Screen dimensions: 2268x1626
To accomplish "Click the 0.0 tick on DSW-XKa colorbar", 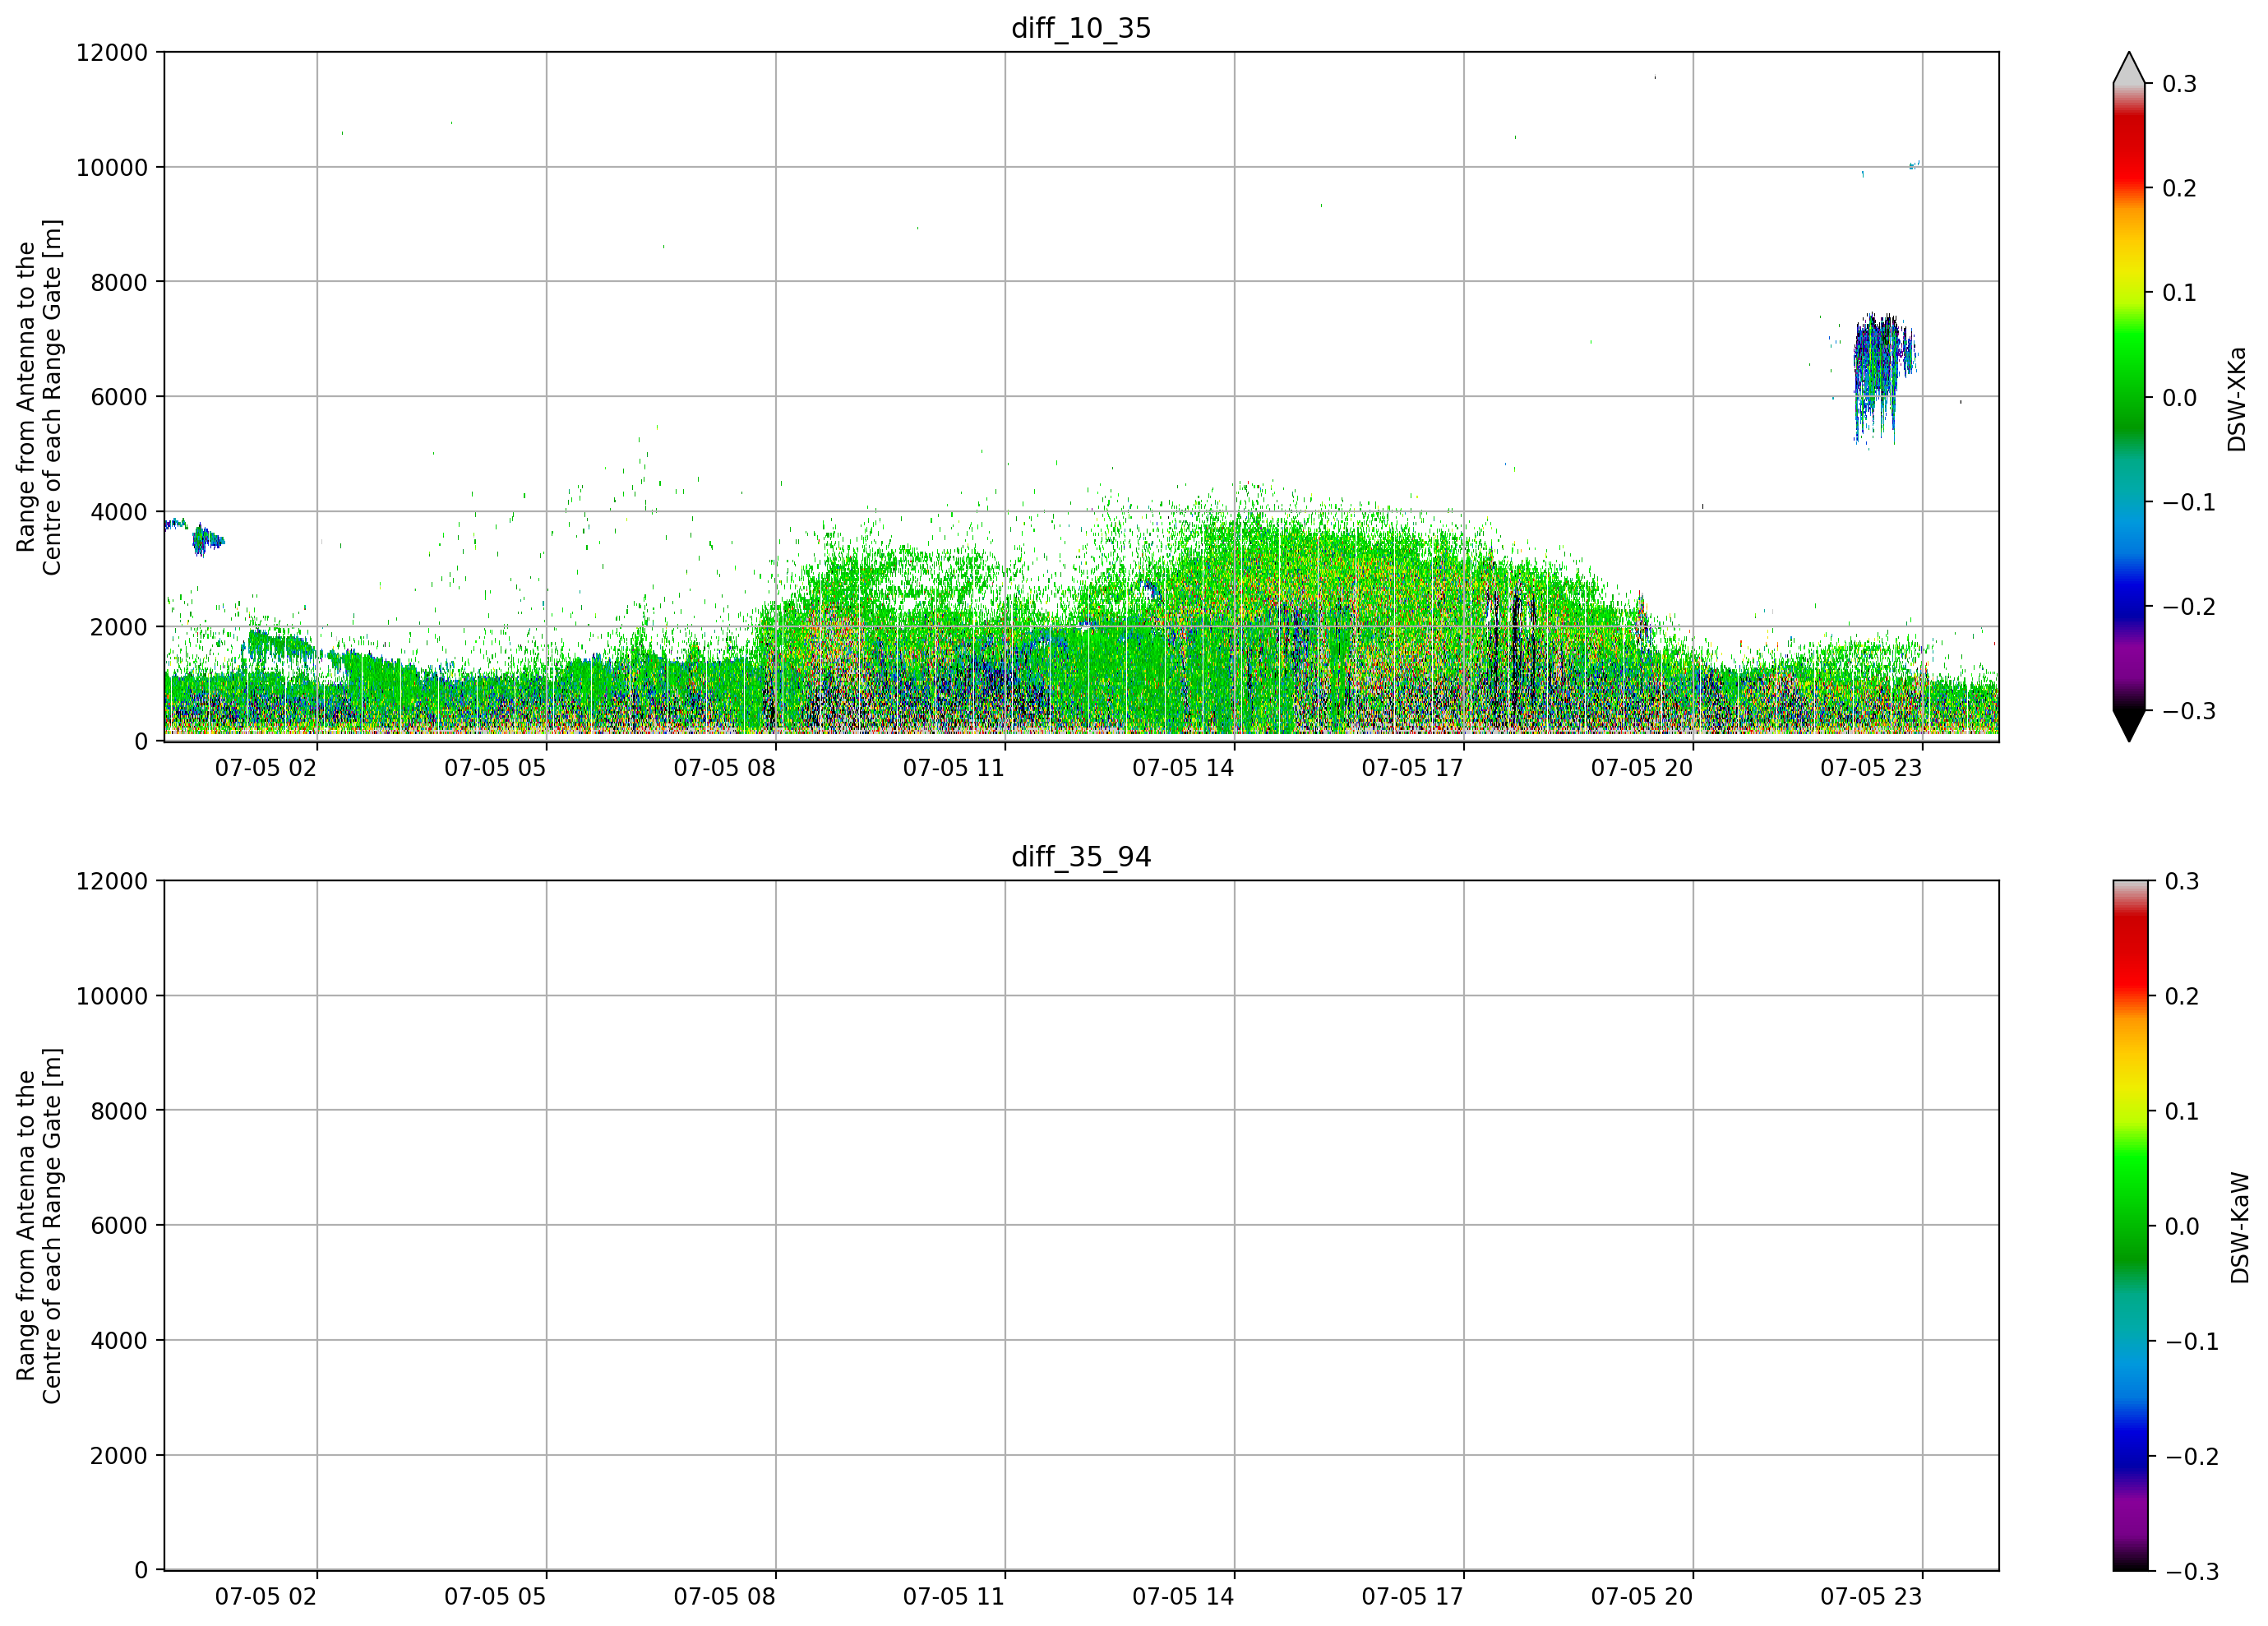I will pyautogui.click(x=2179, y=398).
